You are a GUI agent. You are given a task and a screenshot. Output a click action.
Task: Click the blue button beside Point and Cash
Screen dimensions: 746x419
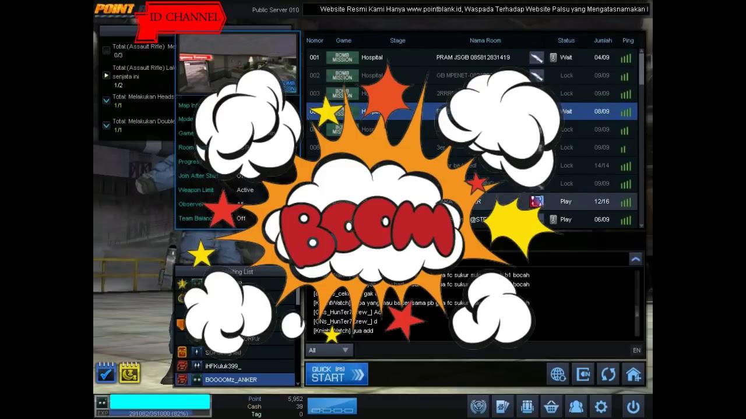coord(332,406)
